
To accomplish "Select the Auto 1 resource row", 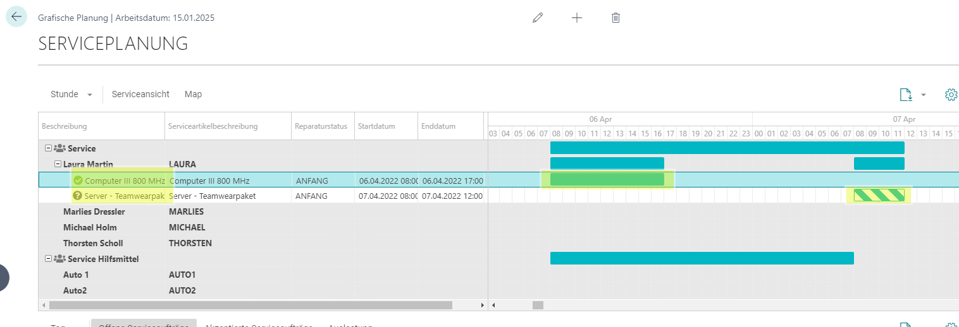I will click(263, 275).
